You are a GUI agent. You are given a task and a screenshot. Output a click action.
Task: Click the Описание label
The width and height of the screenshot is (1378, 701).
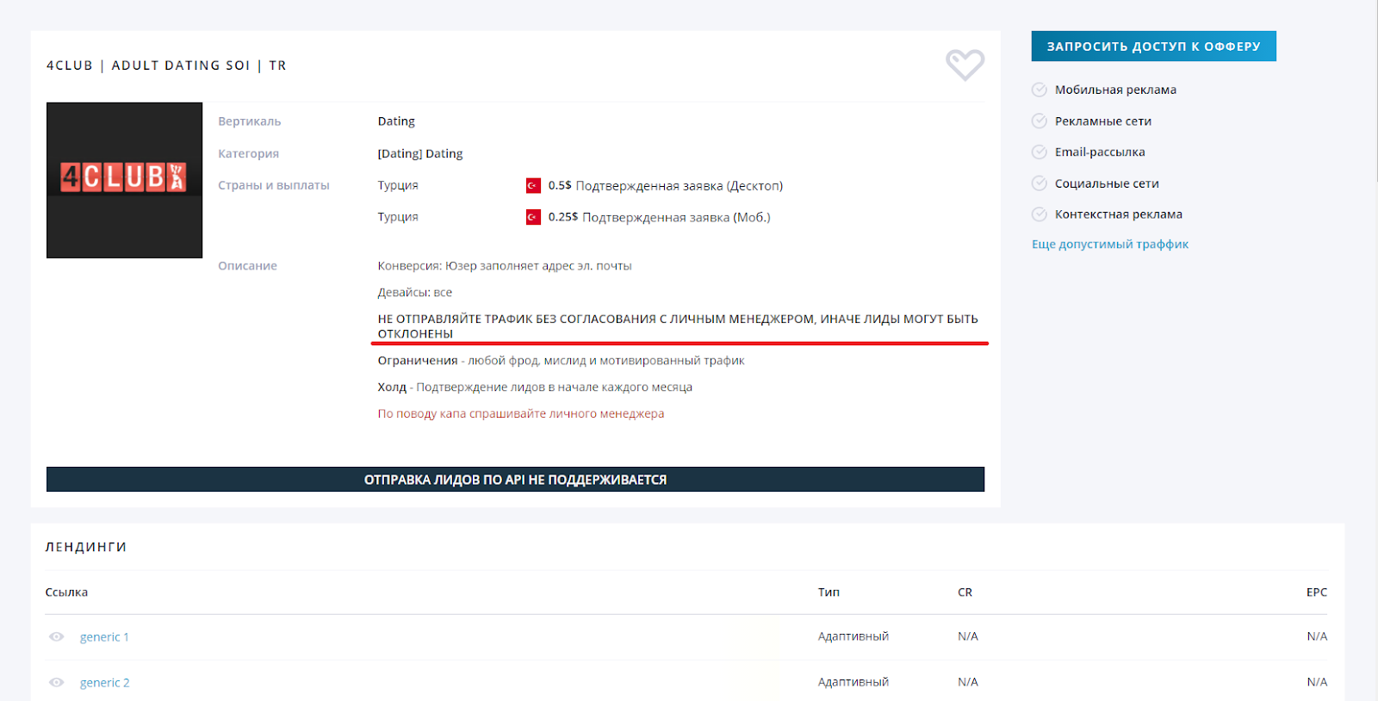pos(248,266)
